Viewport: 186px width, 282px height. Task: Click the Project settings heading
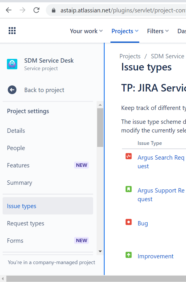click(28, 111)
